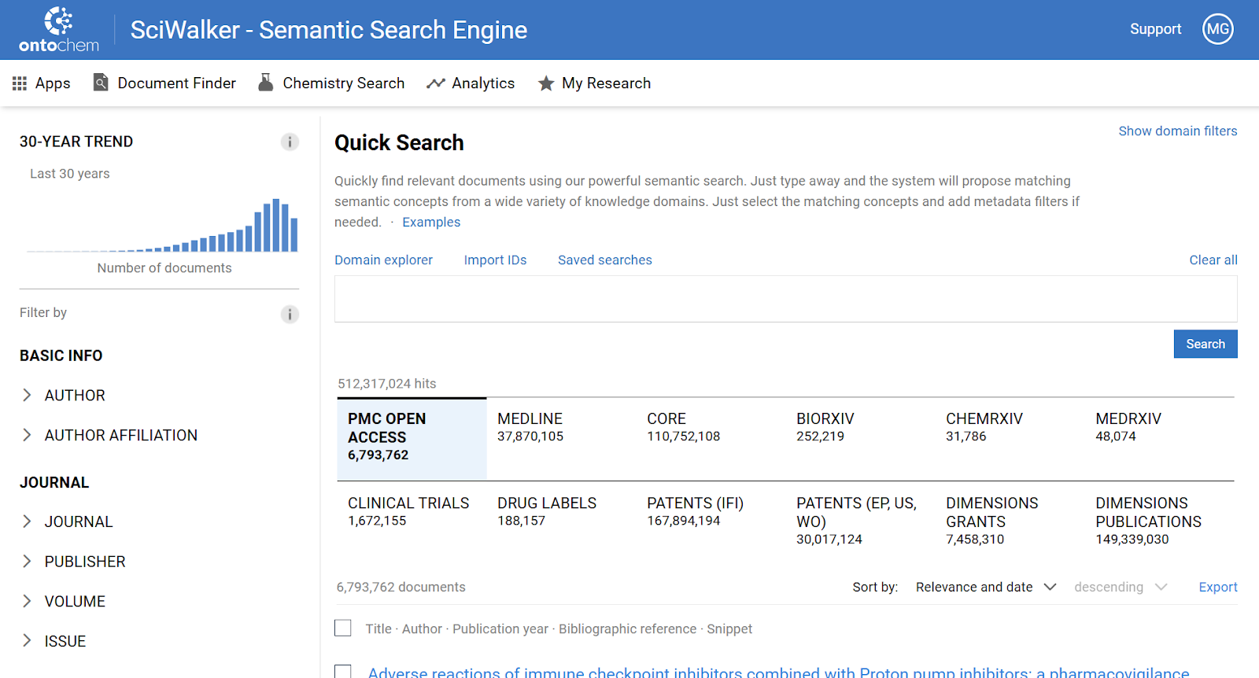Click the blue Search button
Screen dimensions: 1259x678
(1205, 344)
